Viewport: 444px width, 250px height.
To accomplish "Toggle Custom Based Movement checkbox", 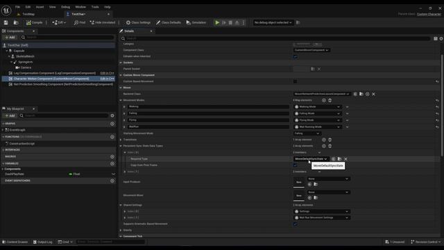I will (296, 81).
